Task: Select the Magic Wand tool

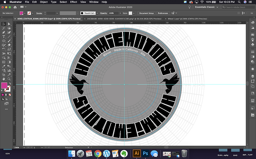Action: (4, 28)
